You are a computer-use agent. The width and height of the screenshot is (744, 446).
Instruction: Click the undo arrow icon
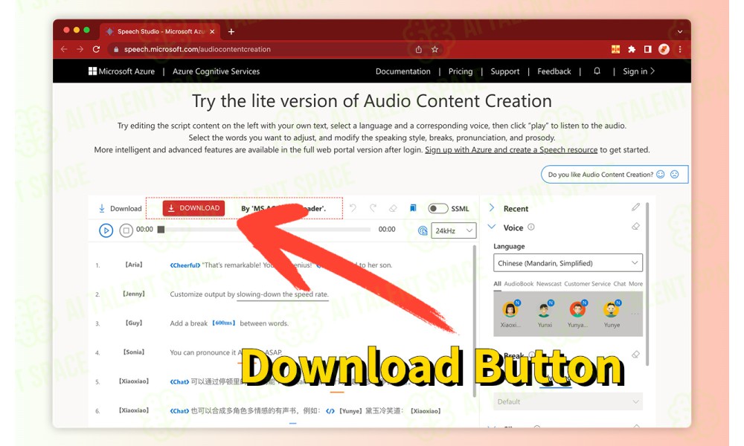coord(353,208)
